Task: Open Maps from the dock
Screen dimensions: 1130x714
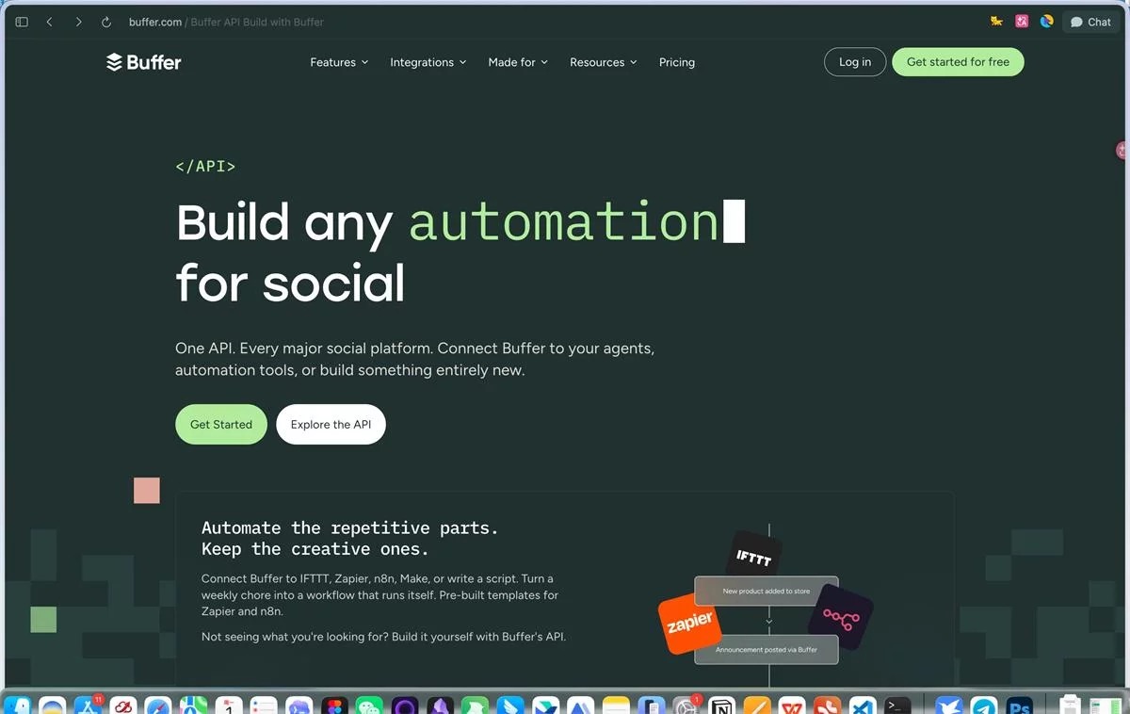Action: pos(193,706)
